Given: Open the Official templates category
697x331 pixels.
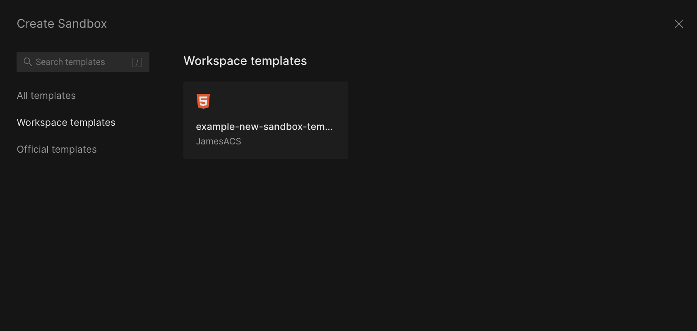Looking at the screenshot, I should [57, 149].
